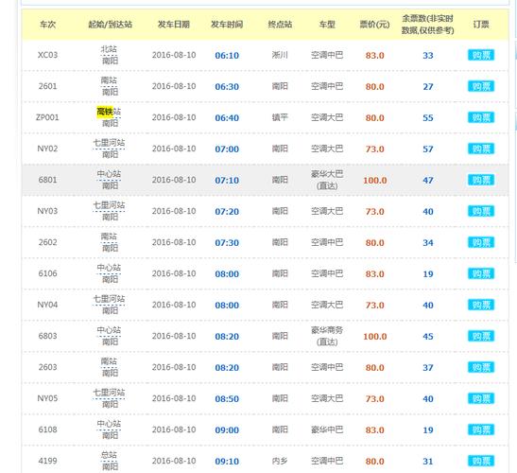Select the 起始/到达站 column header

coord(111,25)
